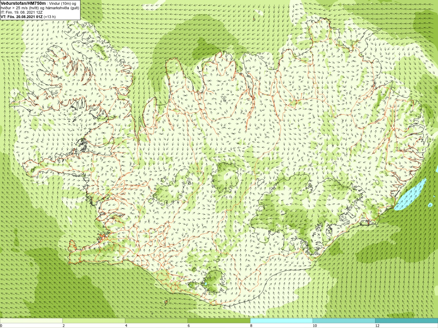The height and width of the screenshot is (328, 438).
Task: Click the turquoise 10–12 m/s legend swatch
Action: click(344, 321)
